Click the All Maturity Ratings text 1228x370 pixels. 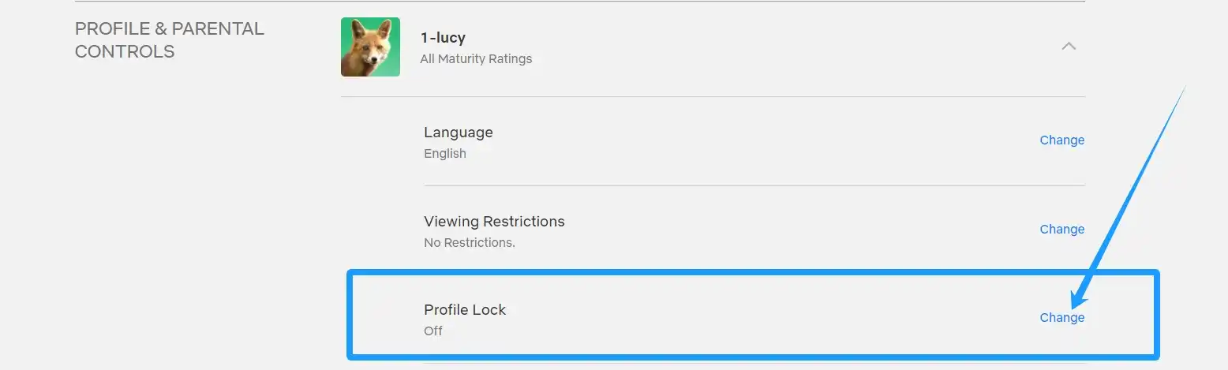[476, 58]
